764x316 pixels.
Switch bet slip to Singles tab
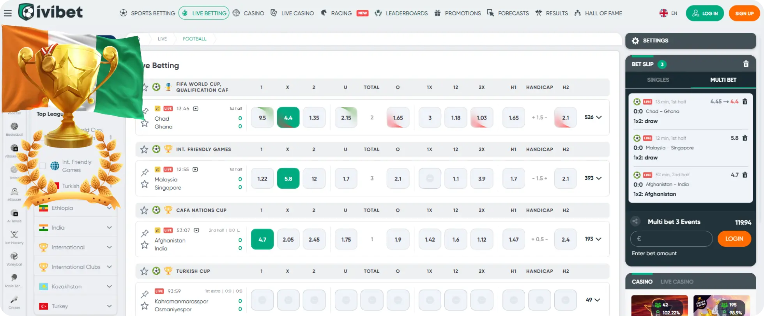(658, 80)
